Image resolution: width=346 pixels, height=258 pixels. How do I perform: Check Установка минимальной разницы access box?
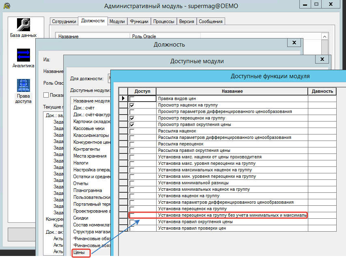(132, 183)
